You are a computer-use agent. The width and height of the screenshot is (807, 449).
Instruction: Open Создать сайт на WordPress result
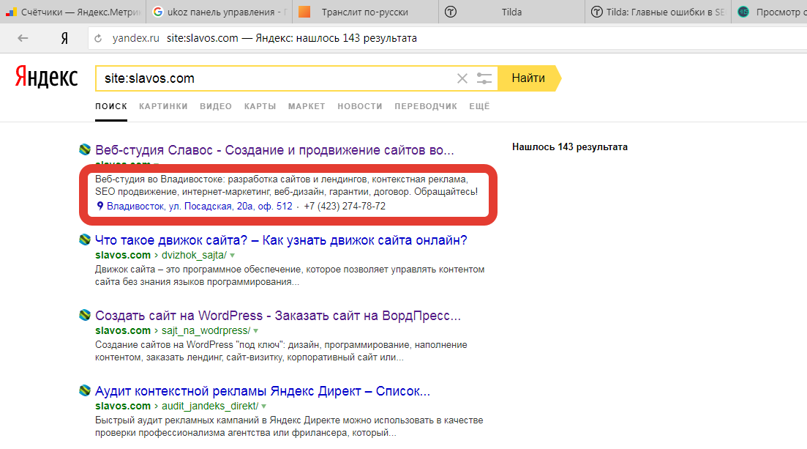pyautogui.click(x=278, y=316)
